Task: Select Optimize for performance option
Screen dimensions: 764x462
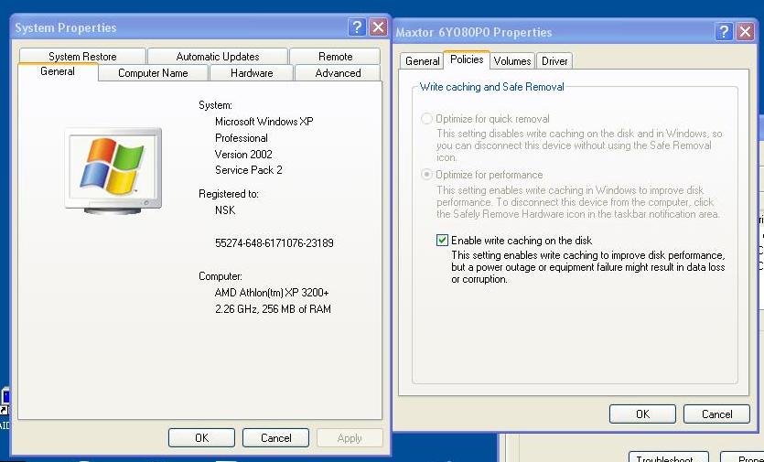Action: point(427,175)
